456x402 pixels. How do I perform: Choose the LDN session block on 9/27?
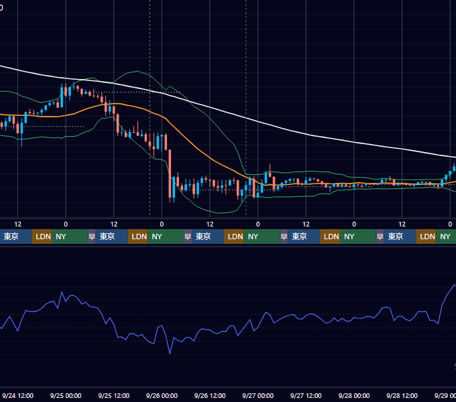point(331,237)
